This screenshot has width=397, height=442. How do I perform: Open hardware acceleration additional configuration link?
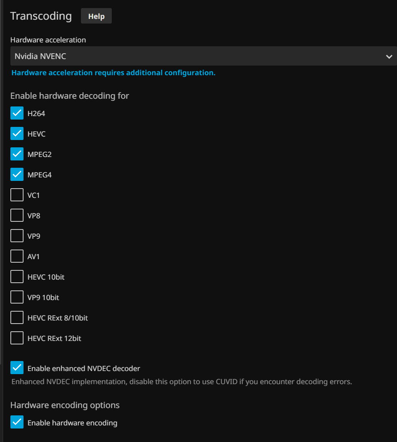[x=113, y=73]
